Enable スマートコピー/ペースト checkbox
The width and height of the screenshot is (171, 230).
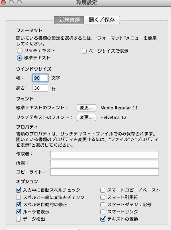[103, 190]
